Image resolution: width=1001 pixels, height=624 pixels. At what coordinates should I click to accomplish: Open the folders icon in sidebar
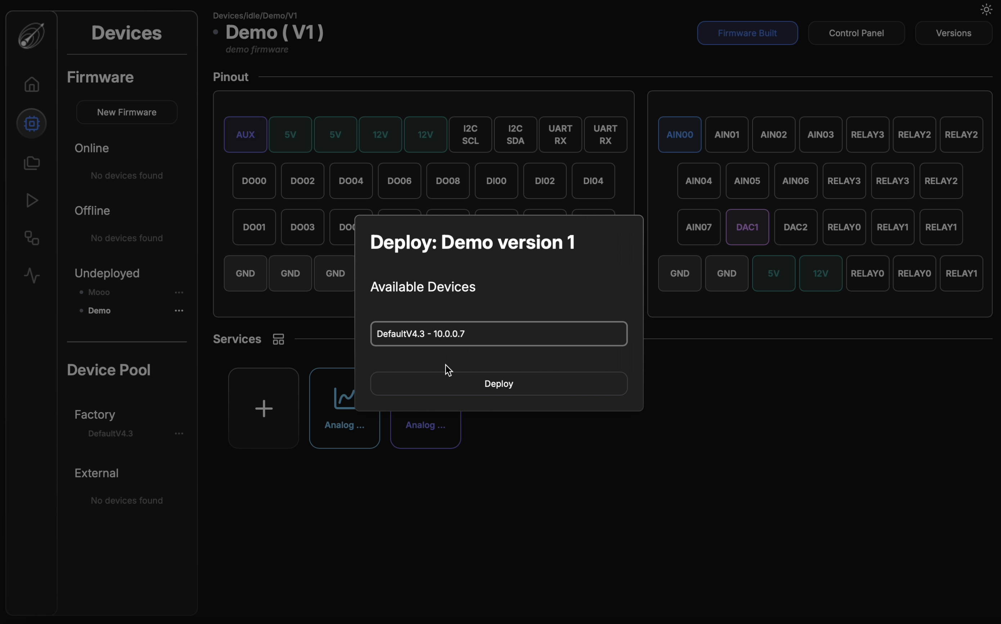click(32, 162)
